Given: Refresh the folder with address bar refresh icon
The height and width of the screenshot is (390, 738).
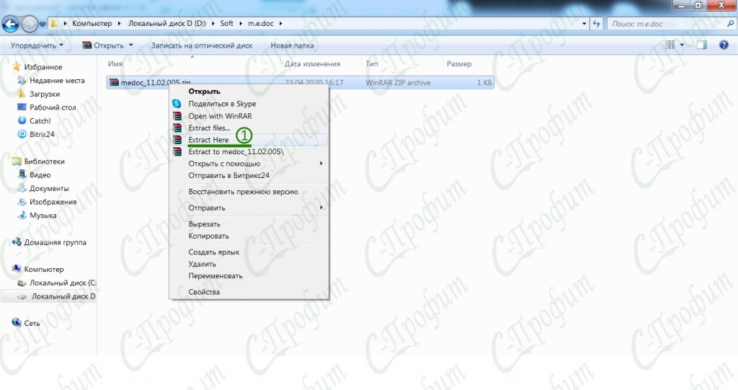Looking at the screenshot, I should coord(596,24).
